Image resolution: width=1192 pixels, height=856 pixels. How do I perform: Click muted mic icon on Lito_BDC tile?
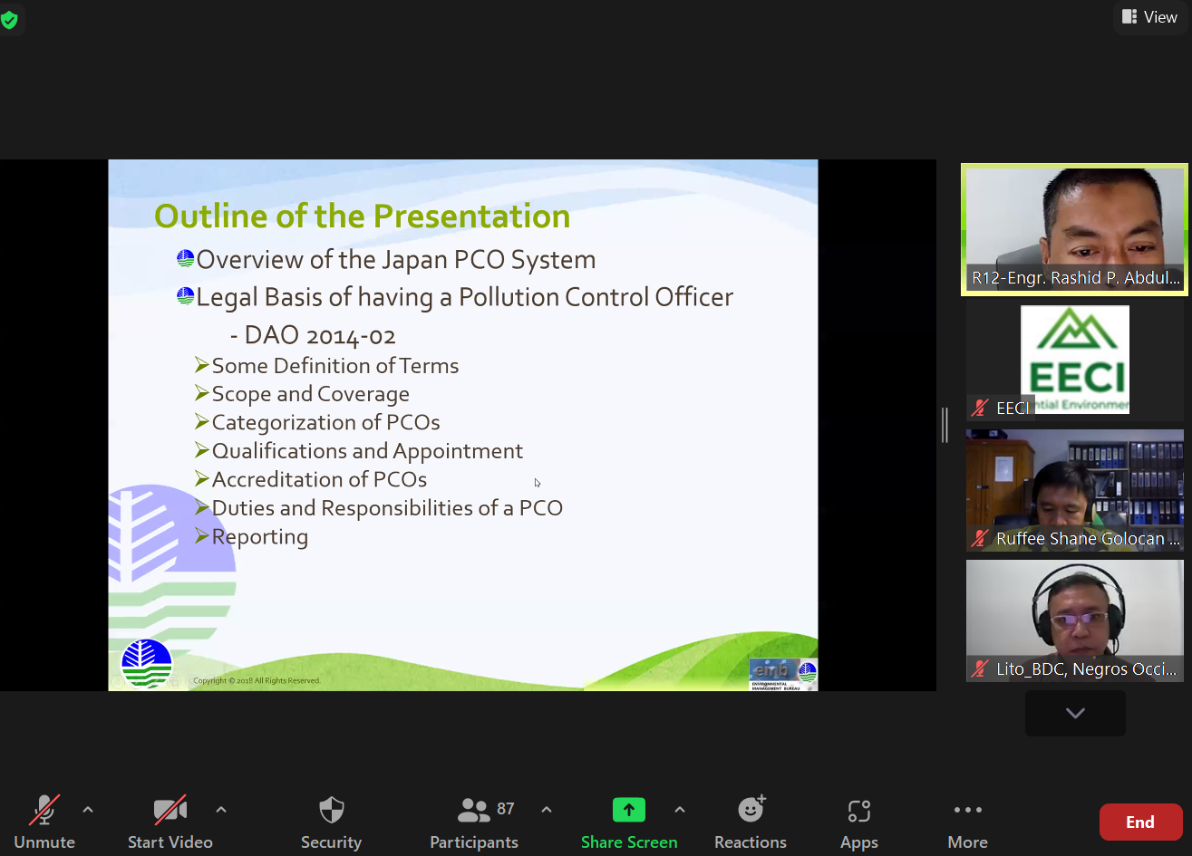[x=979, y=669]
